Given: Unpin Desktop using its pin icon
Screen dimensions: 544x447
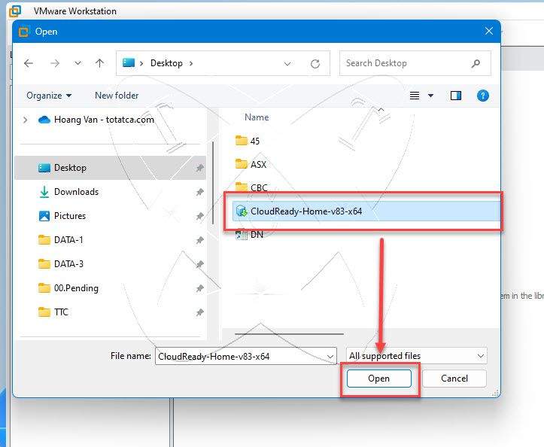Looking at the screenshot, I should pyautogui.click(x=199, y=169).
